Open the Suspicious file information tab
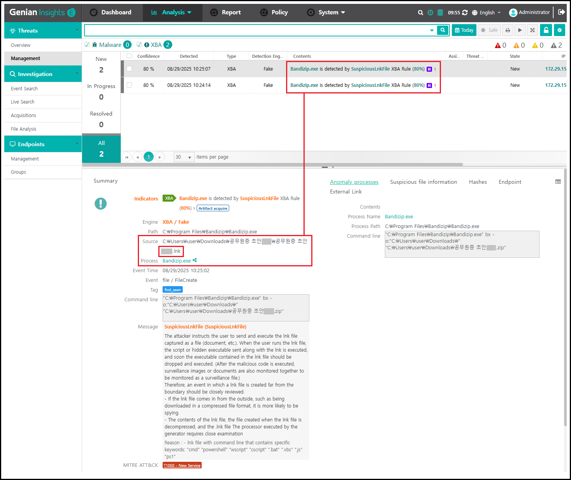Viewport: 571px width, 480px height. pos(423,182)
